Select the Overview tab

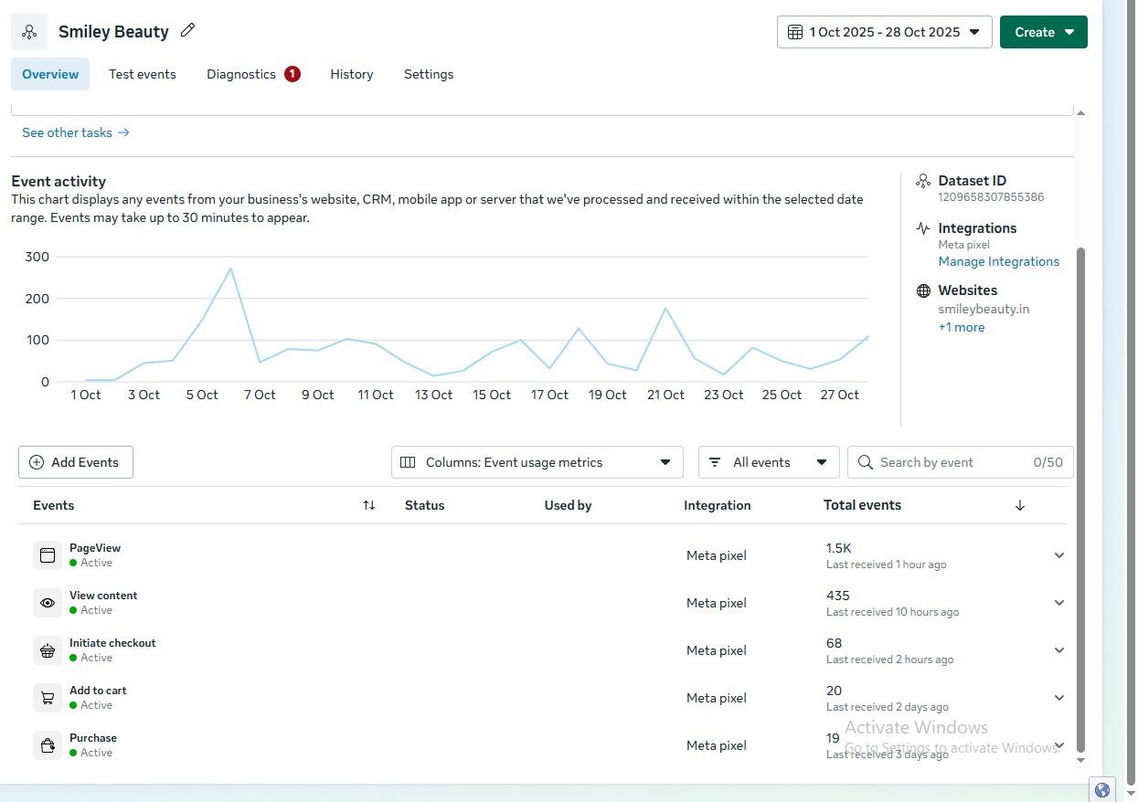pos(50,74)
